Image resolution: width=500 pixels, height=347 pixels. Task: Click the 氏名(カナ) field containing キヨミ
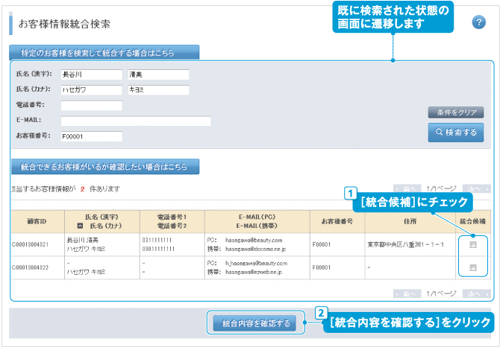pos(158,90)
